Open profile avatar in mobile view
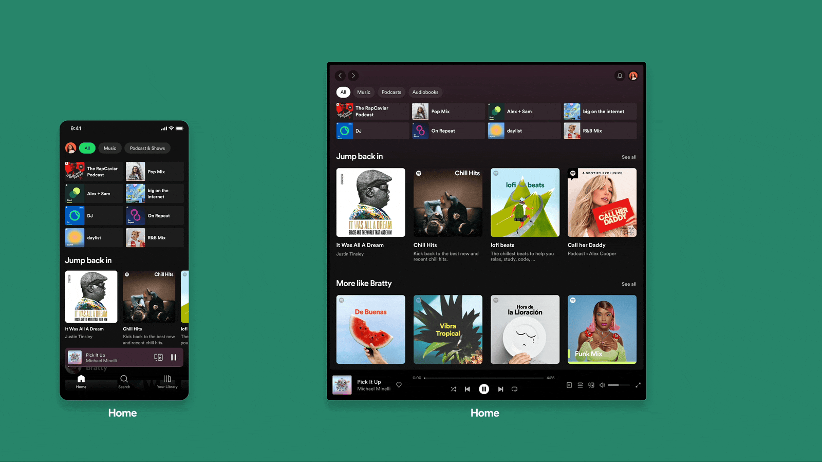Screen dimensions: 822x462 pyautogui.click(x=71, y=148)
